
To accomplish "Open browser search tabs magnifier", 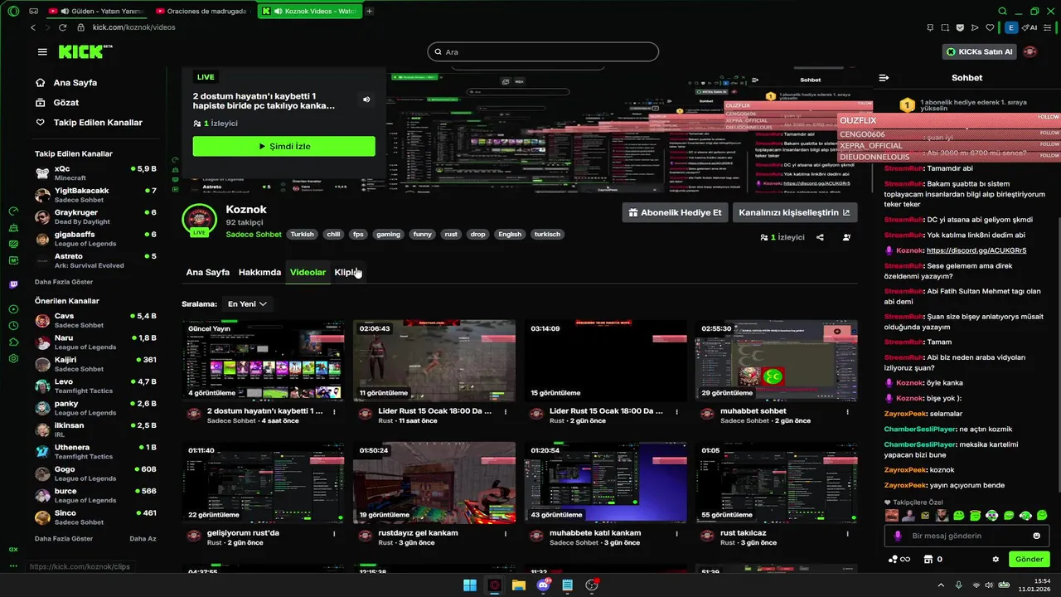I will [1002, 11].
